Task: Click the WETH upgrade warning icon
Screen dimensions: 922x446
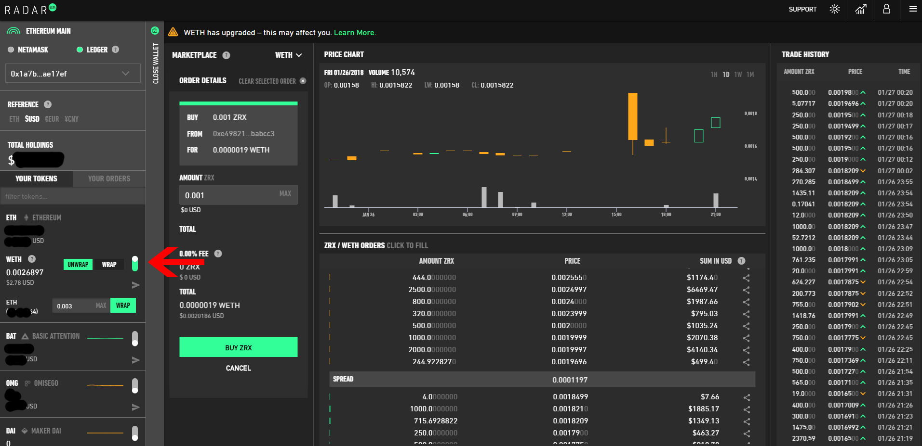Action: click(173, 32)
